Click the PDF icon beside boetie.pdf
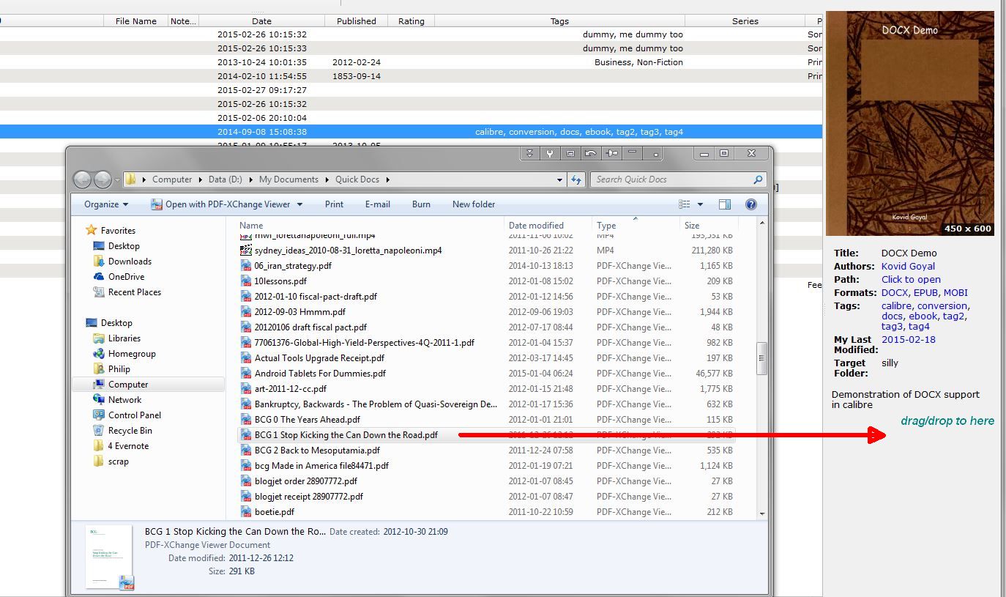 (246, 512)
